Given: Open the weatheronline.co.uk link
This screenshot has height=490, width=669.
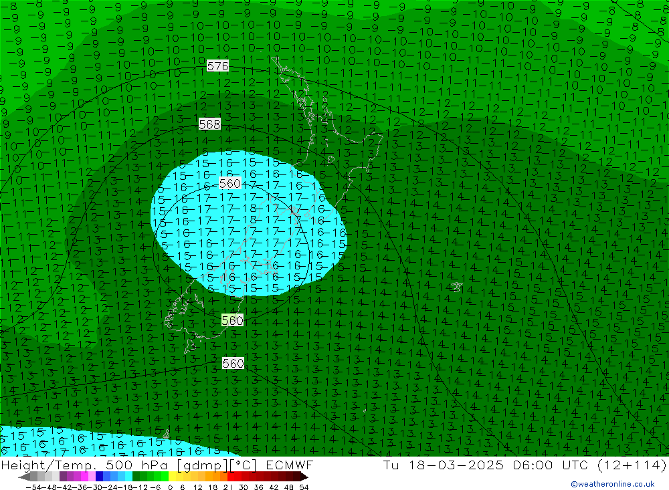Looking at the screenshot, I should (x=613, y=484).
